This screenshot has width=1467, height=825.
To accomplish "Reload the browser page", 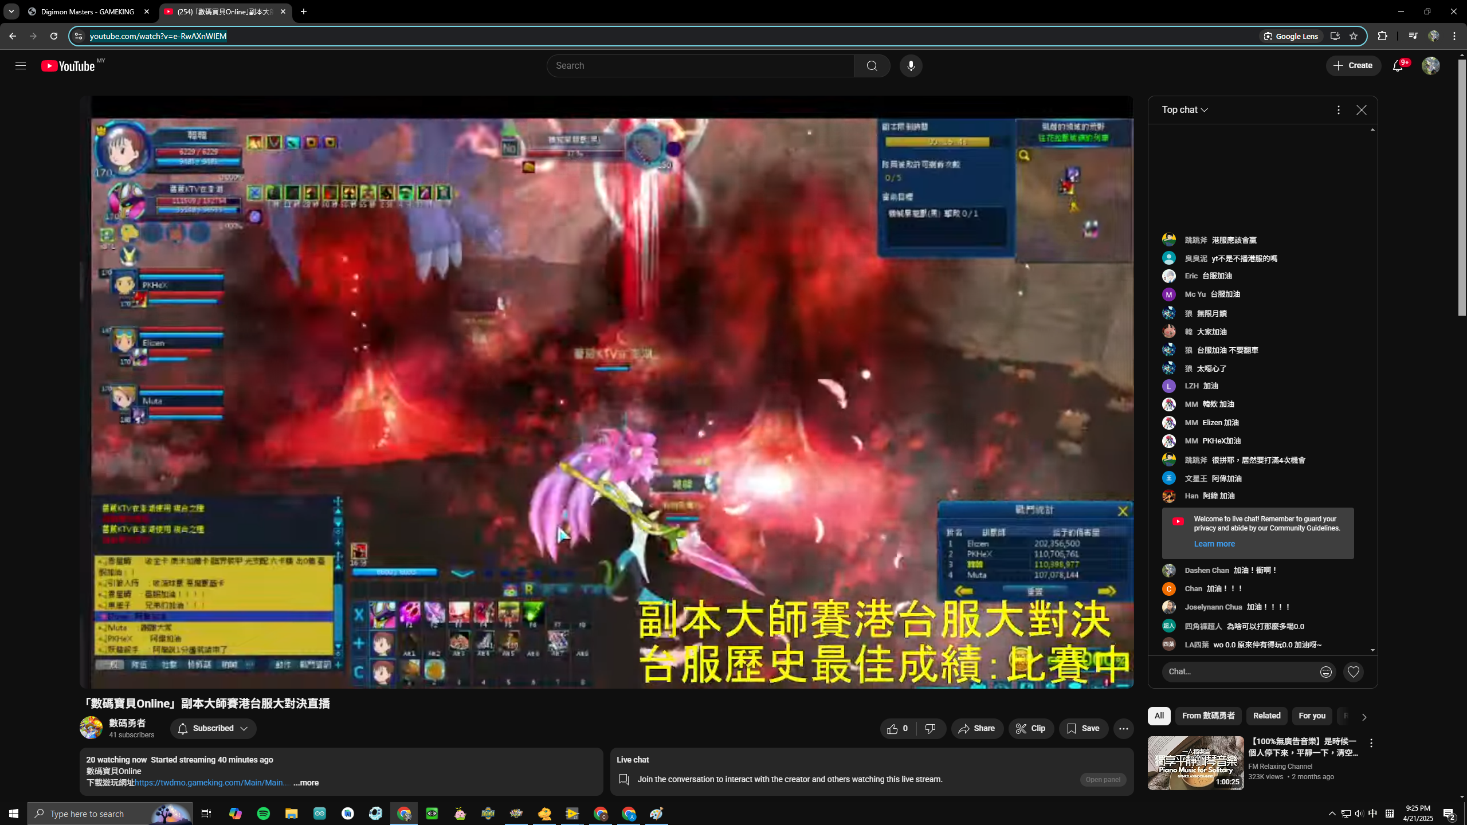I will click(54, 36).
